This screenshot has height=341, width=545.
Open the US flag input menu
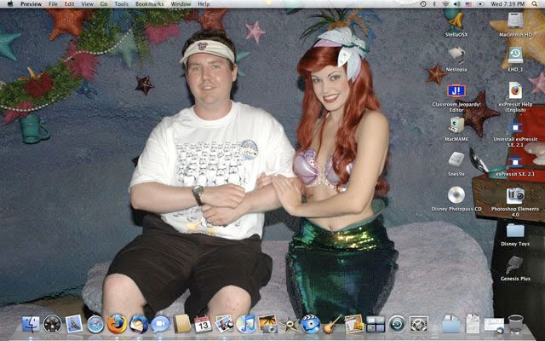click(x=468, y=4)
